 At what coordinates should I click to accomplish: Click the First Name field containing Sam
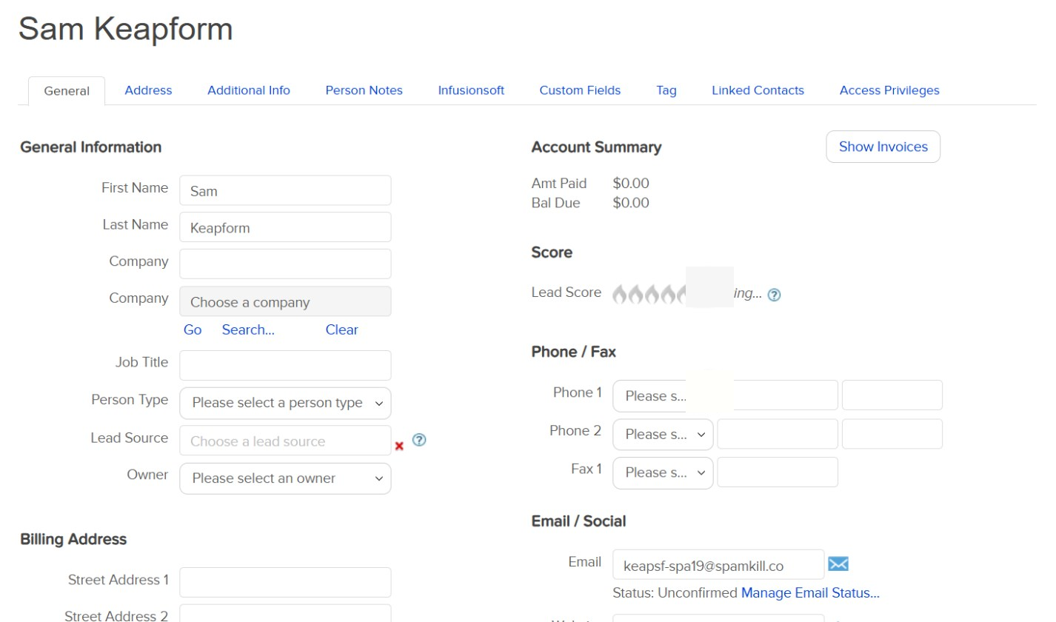point(285,190)
